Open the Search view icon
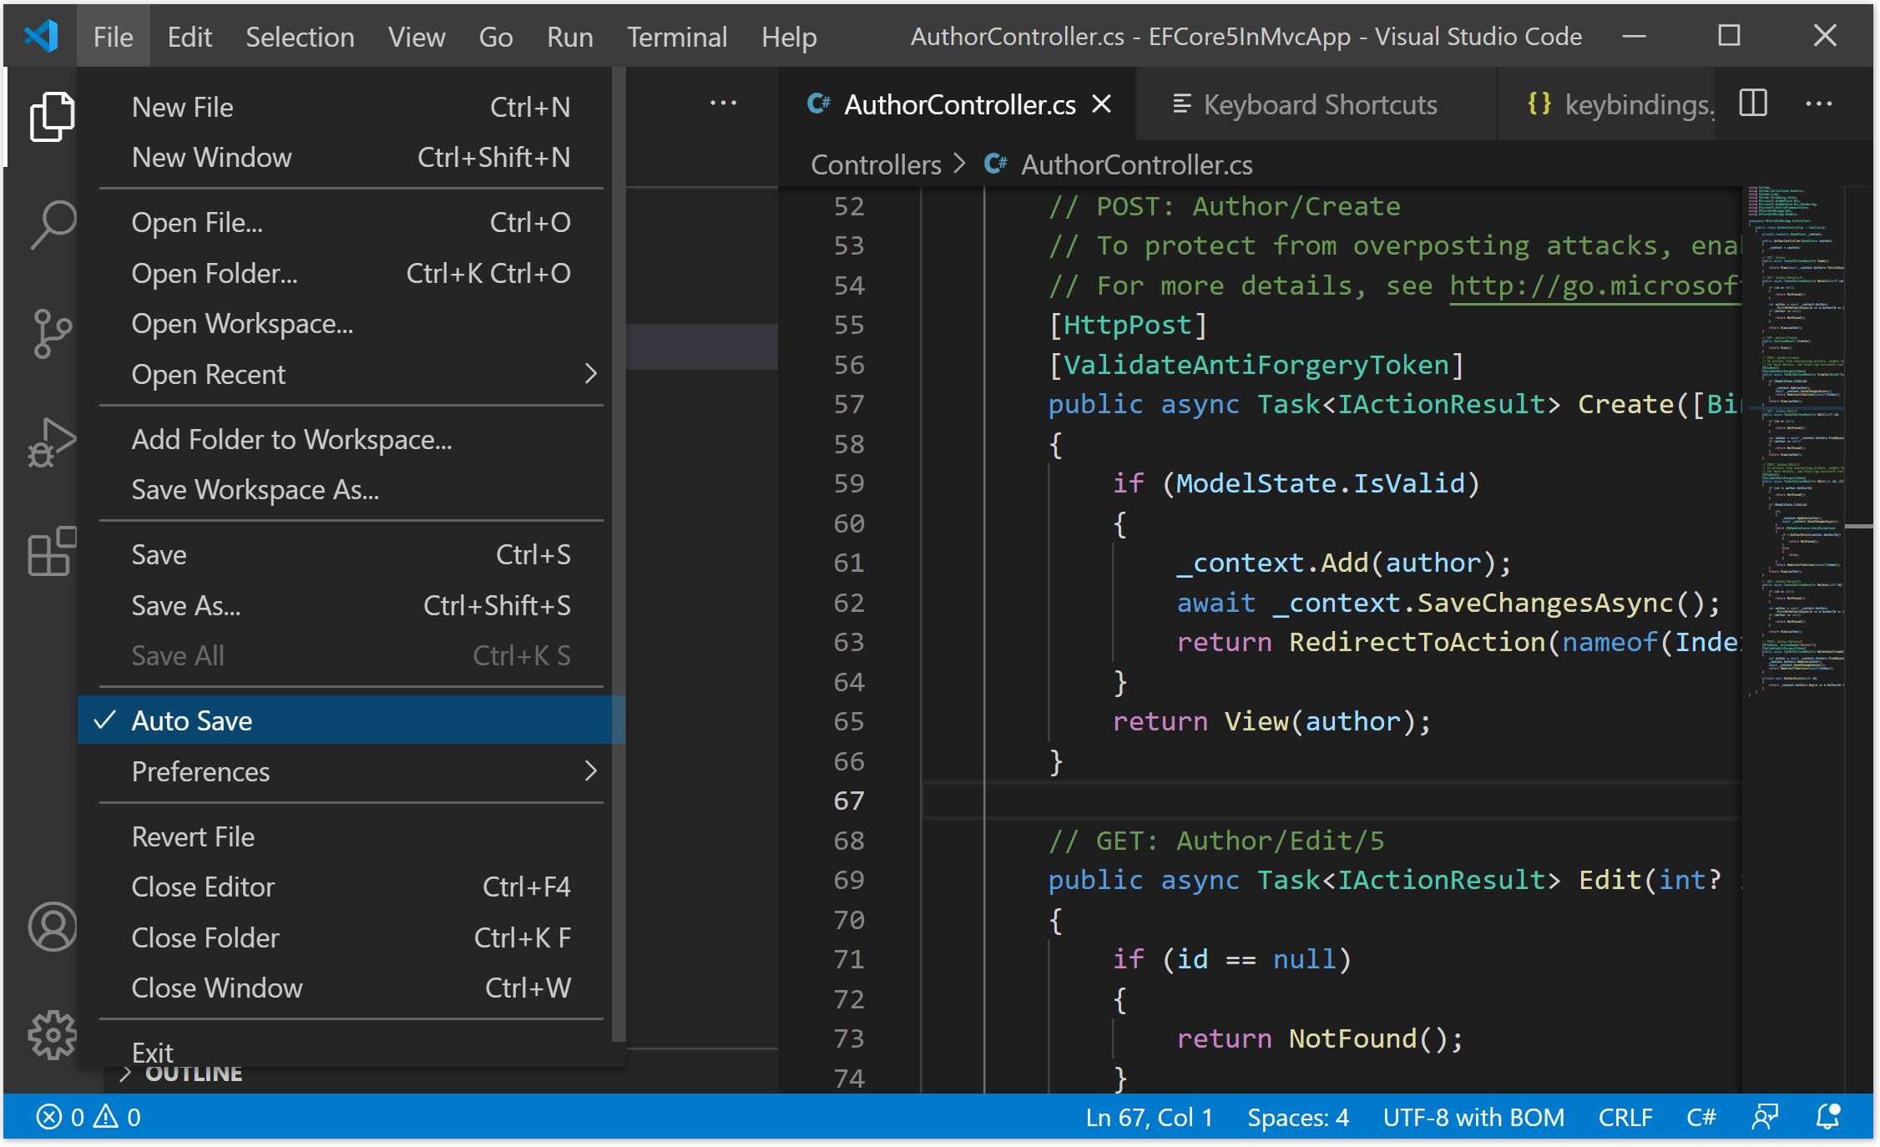This screenshot has width=1880, height=1147. [52, 224]
